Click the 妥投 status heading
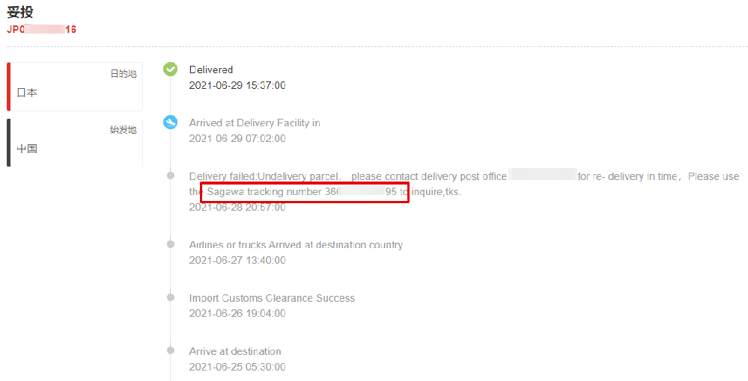748x381 pixels. [x=20, y=11]
